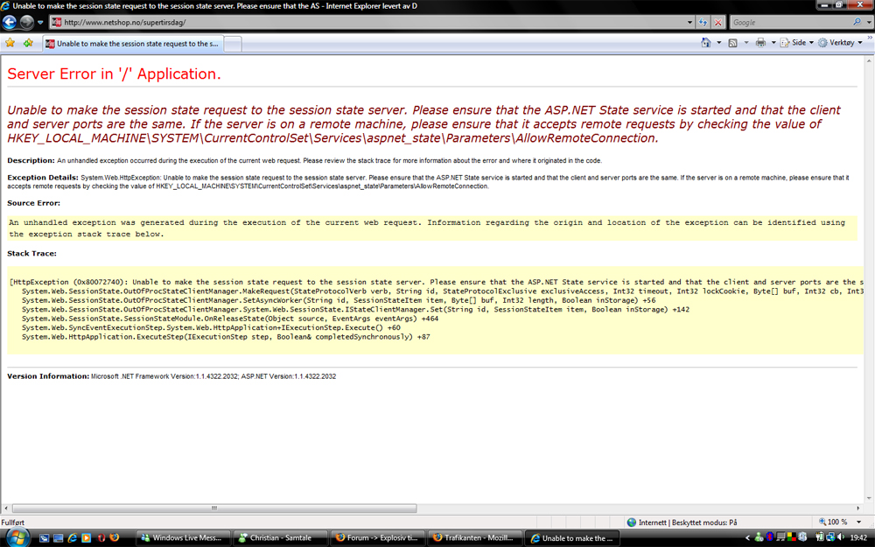
Task: Refresh the page with the Refresh button
Action: (703, 23)
